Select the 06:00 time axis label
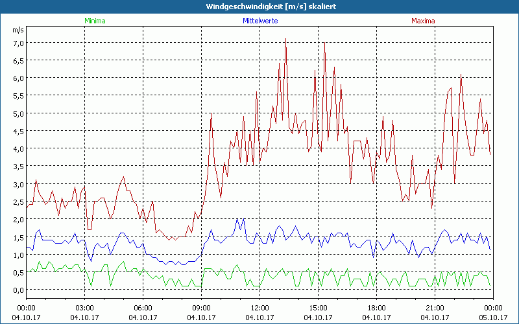519x324 pixels. (x=143, y=308)
